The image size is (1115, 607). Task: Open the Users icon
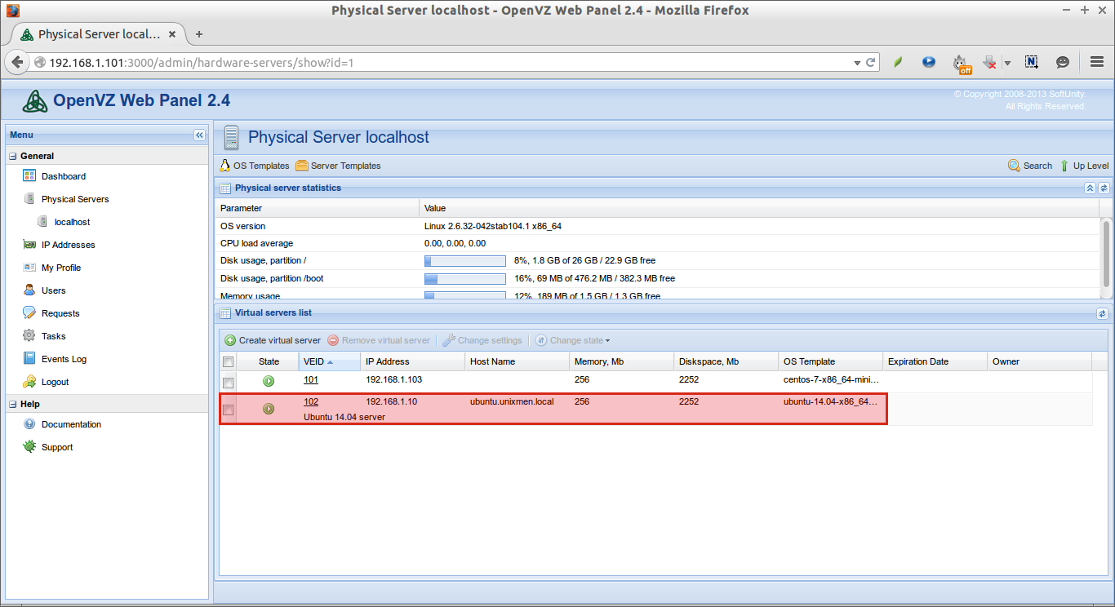pos(29,290)
